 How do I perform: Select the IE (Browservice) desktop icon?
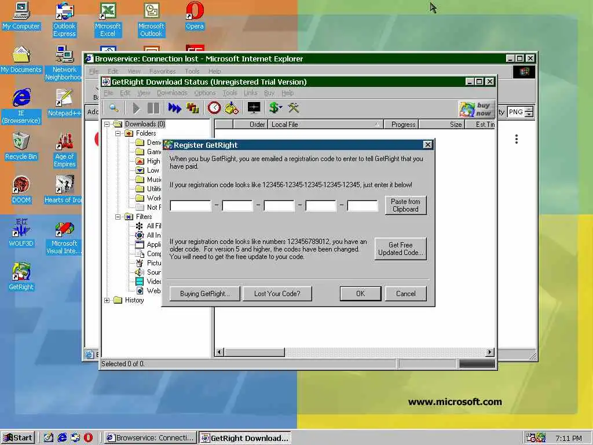pyautogui.click(x=21, y=107)
